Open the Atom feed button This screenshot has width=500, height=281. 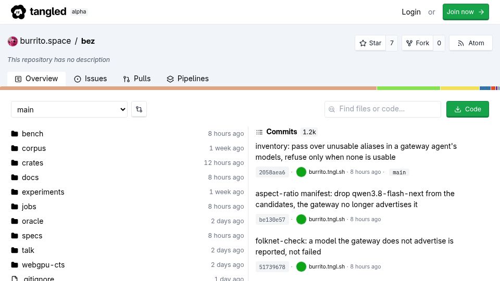[x=471, y=43]
